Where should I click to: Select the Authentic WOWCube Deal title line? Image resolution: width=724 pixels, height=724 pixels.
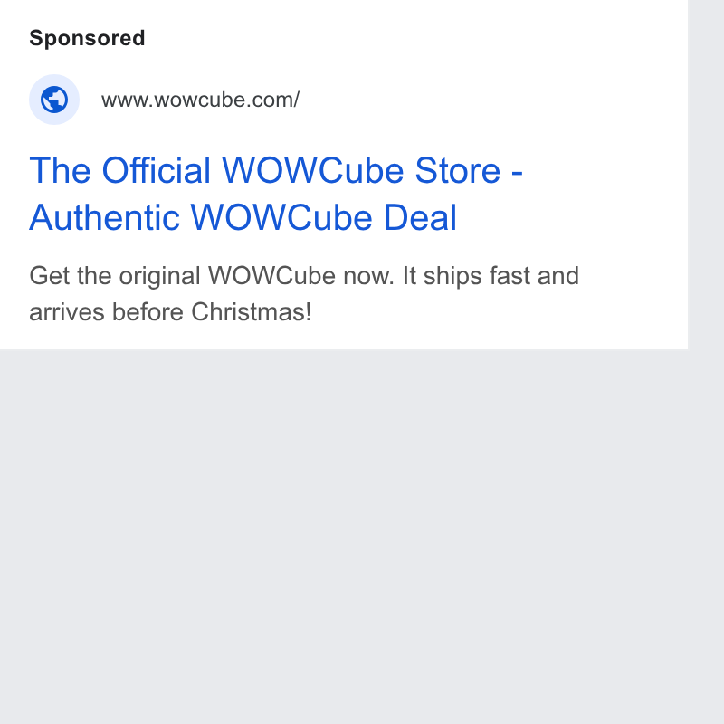(243, 217)
